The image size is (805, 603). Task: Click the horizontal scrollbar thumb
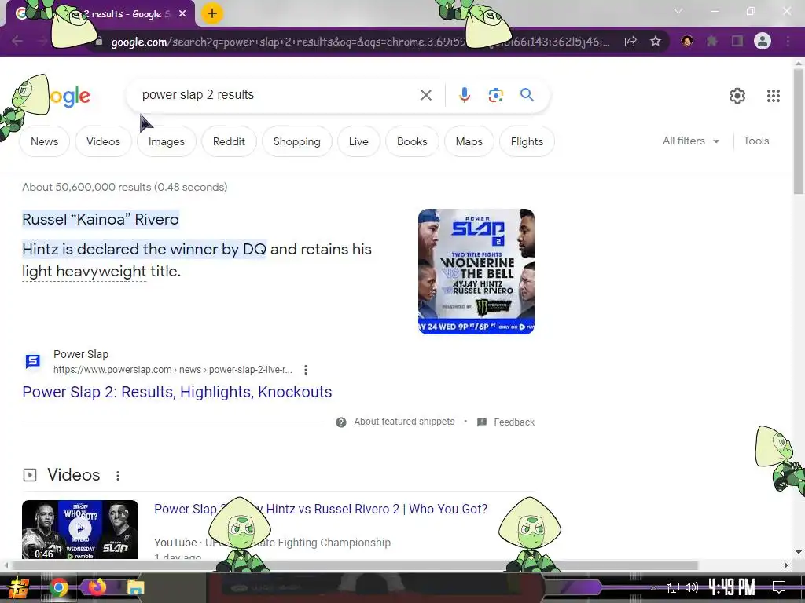pos(355,565)
